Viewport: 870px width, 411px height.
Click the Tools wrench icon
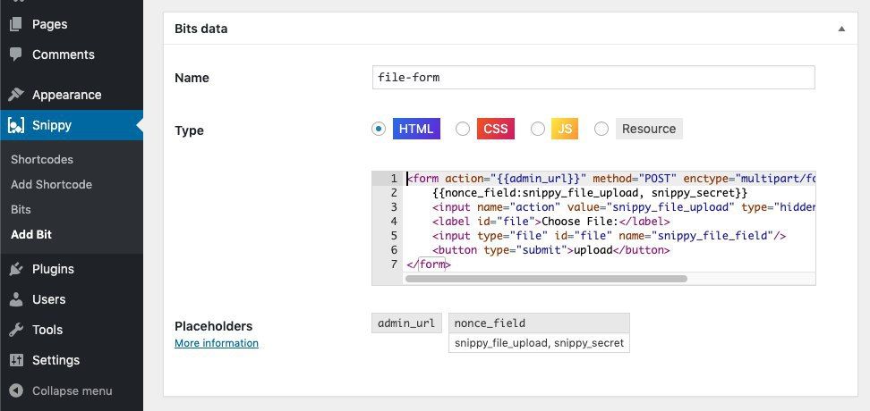click(16, 330)
